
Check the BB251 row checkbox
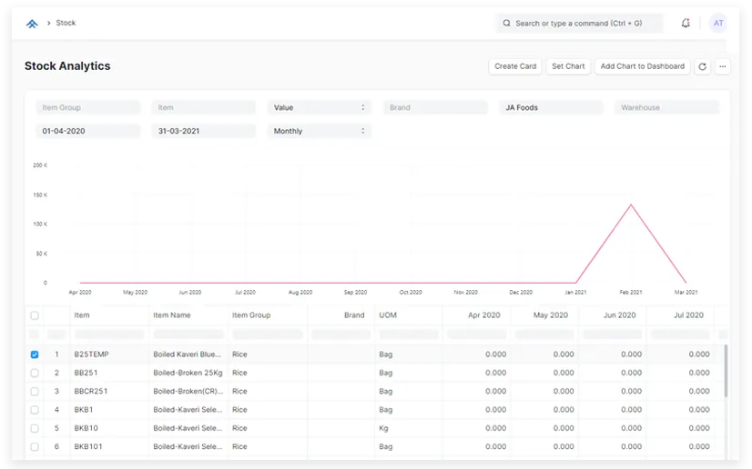[x=35, y=373]
